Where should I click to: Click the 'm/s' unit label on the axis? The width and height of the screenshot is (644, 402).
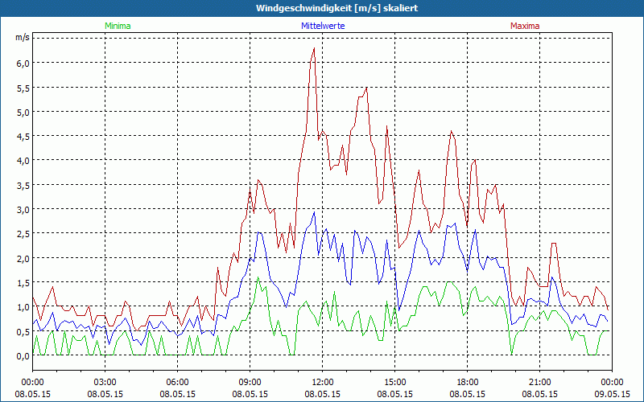pyautogui.click(x=23, y=37)
